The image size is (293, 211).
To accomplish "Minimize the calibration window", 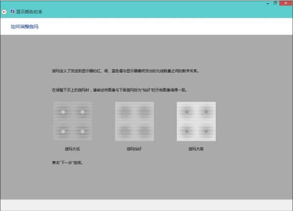I will 268,3.
